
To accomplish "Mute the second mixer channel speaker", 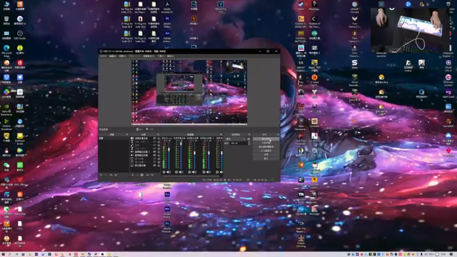I will coord(181,172).
